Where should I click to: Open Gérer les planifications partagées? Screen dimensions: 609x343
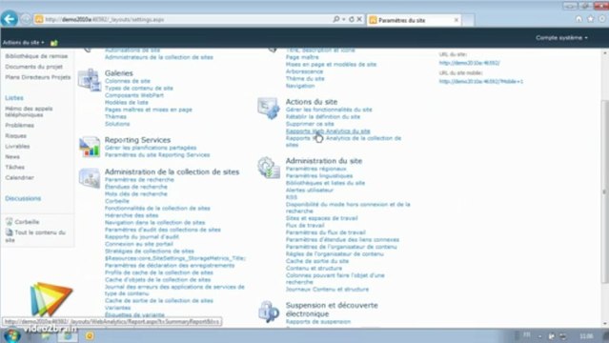coord(151,148)
